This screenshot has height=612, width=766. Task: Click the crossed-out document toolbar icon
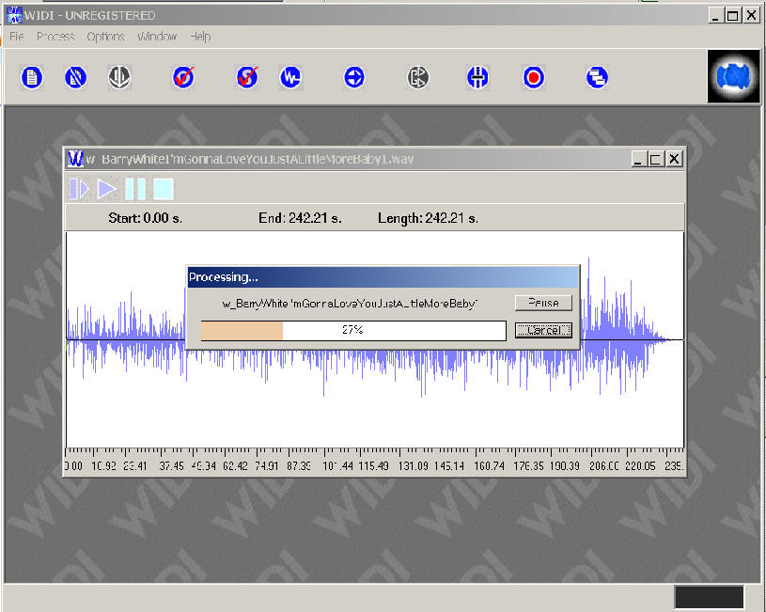pyautogui.click(x=75, y=77)
